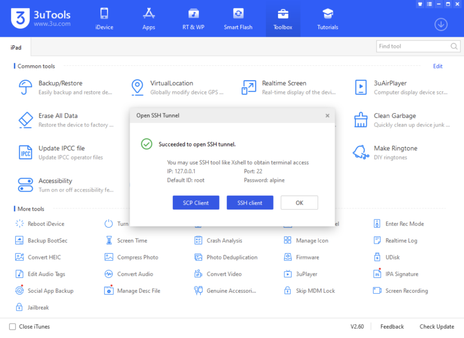Open Update IPCC file tool
The height and width of the screenshot is (338, 464).
pos(60,153)
